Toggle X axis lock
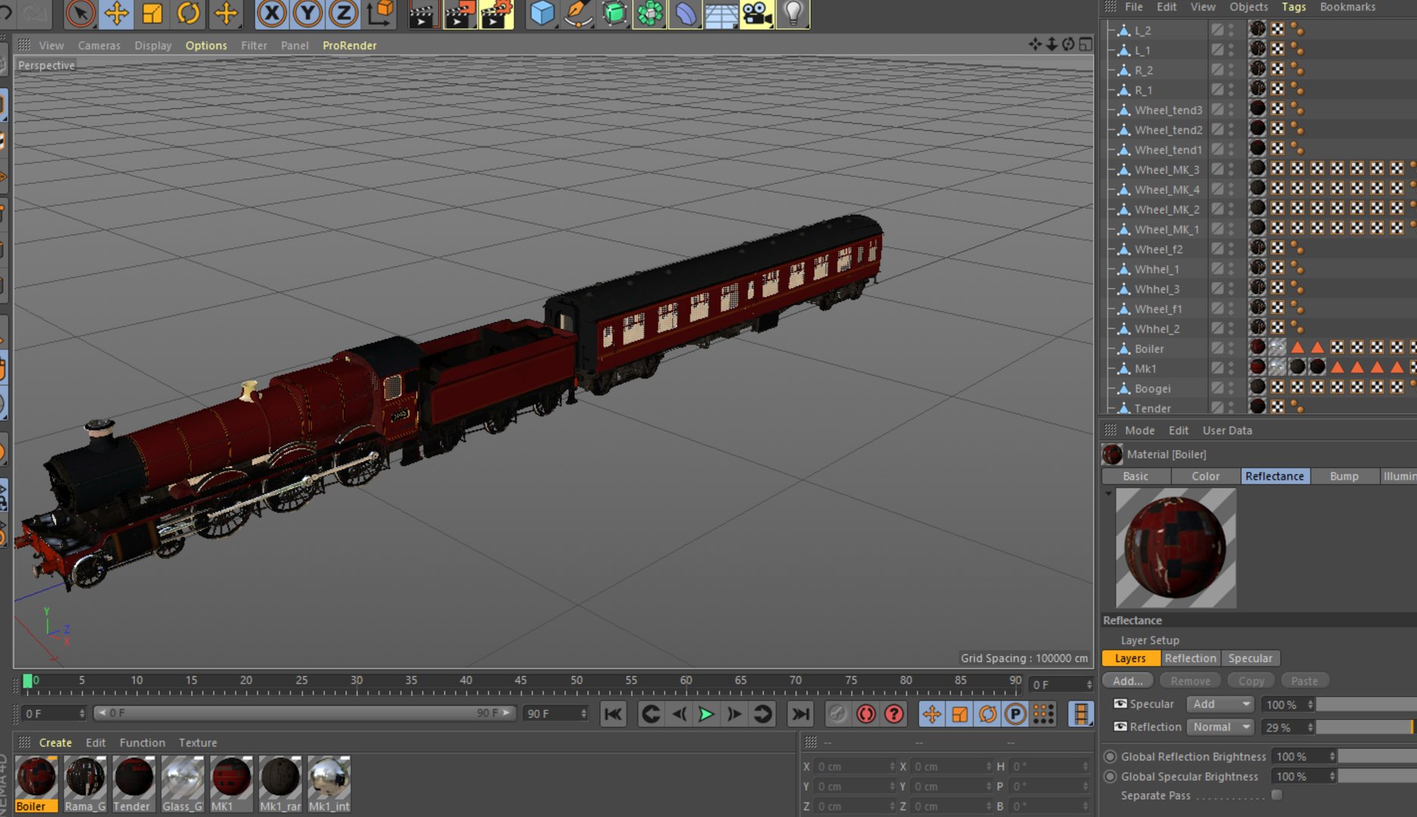Image resolution: width=1417 pixels, height=817 pixels. pyautogui.click(x=272, y=14)
